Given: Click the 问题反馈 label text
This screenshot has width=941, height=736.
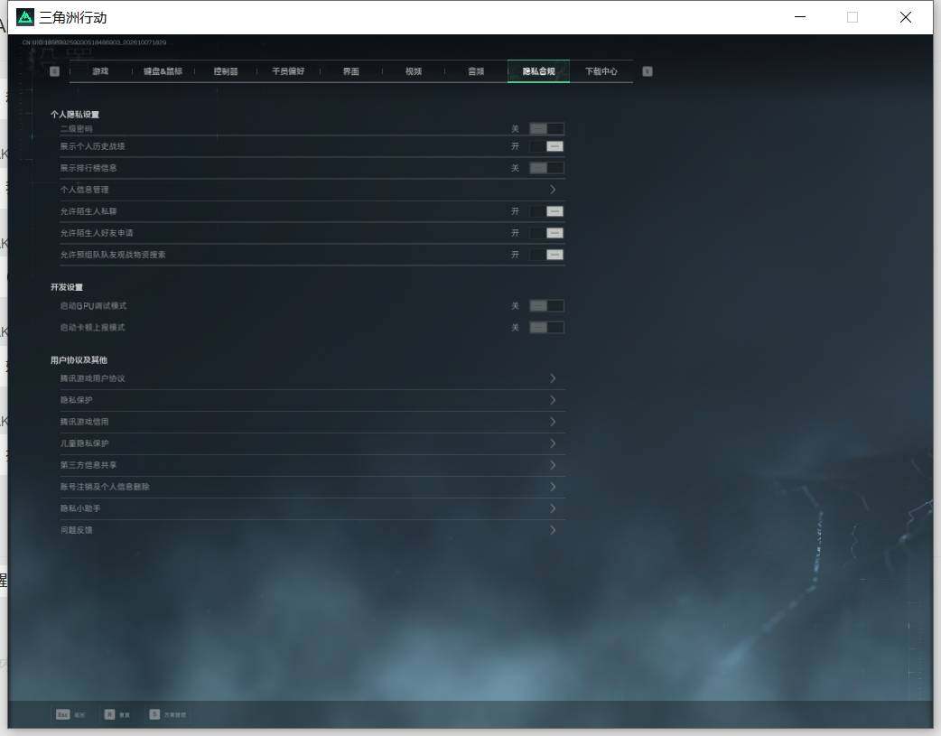Looking at the screenshot, I should [76, 529].
